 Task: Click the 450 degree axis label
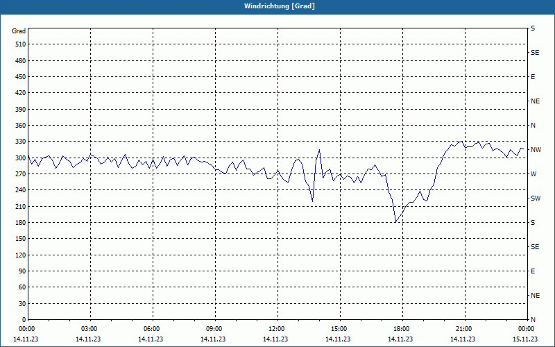pyautogui.click(x=21, y=77)
